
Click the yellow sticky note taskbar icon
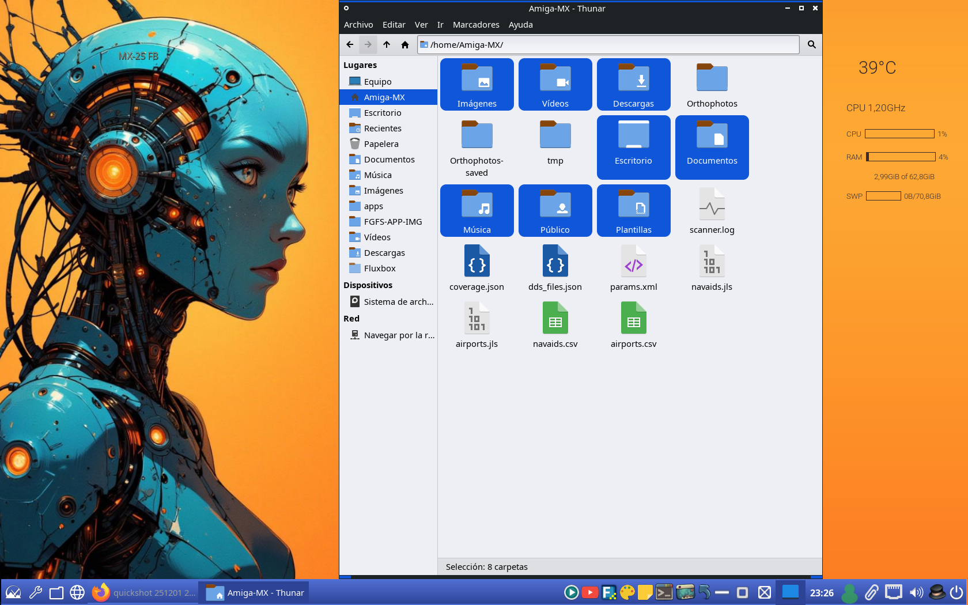click(x=645, y=592)
